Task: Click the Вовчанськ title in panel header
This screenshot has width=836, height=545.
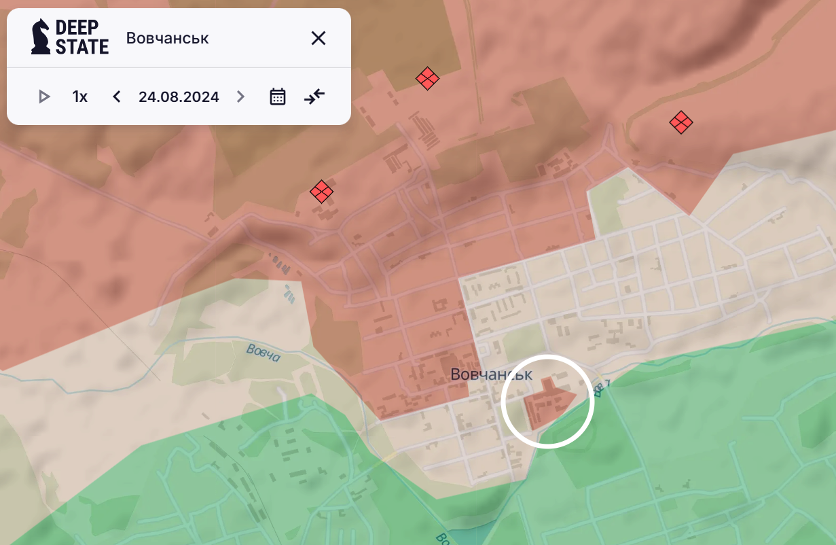Action: (168, 38)
